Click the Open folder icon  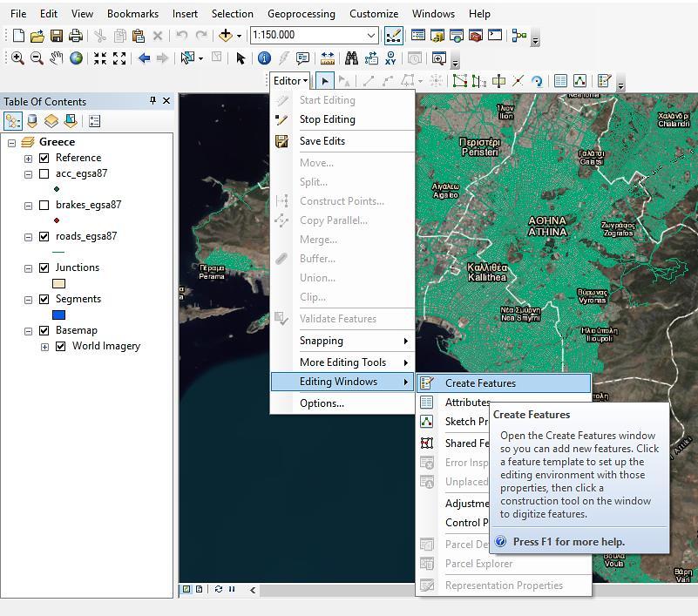point(37,35)
